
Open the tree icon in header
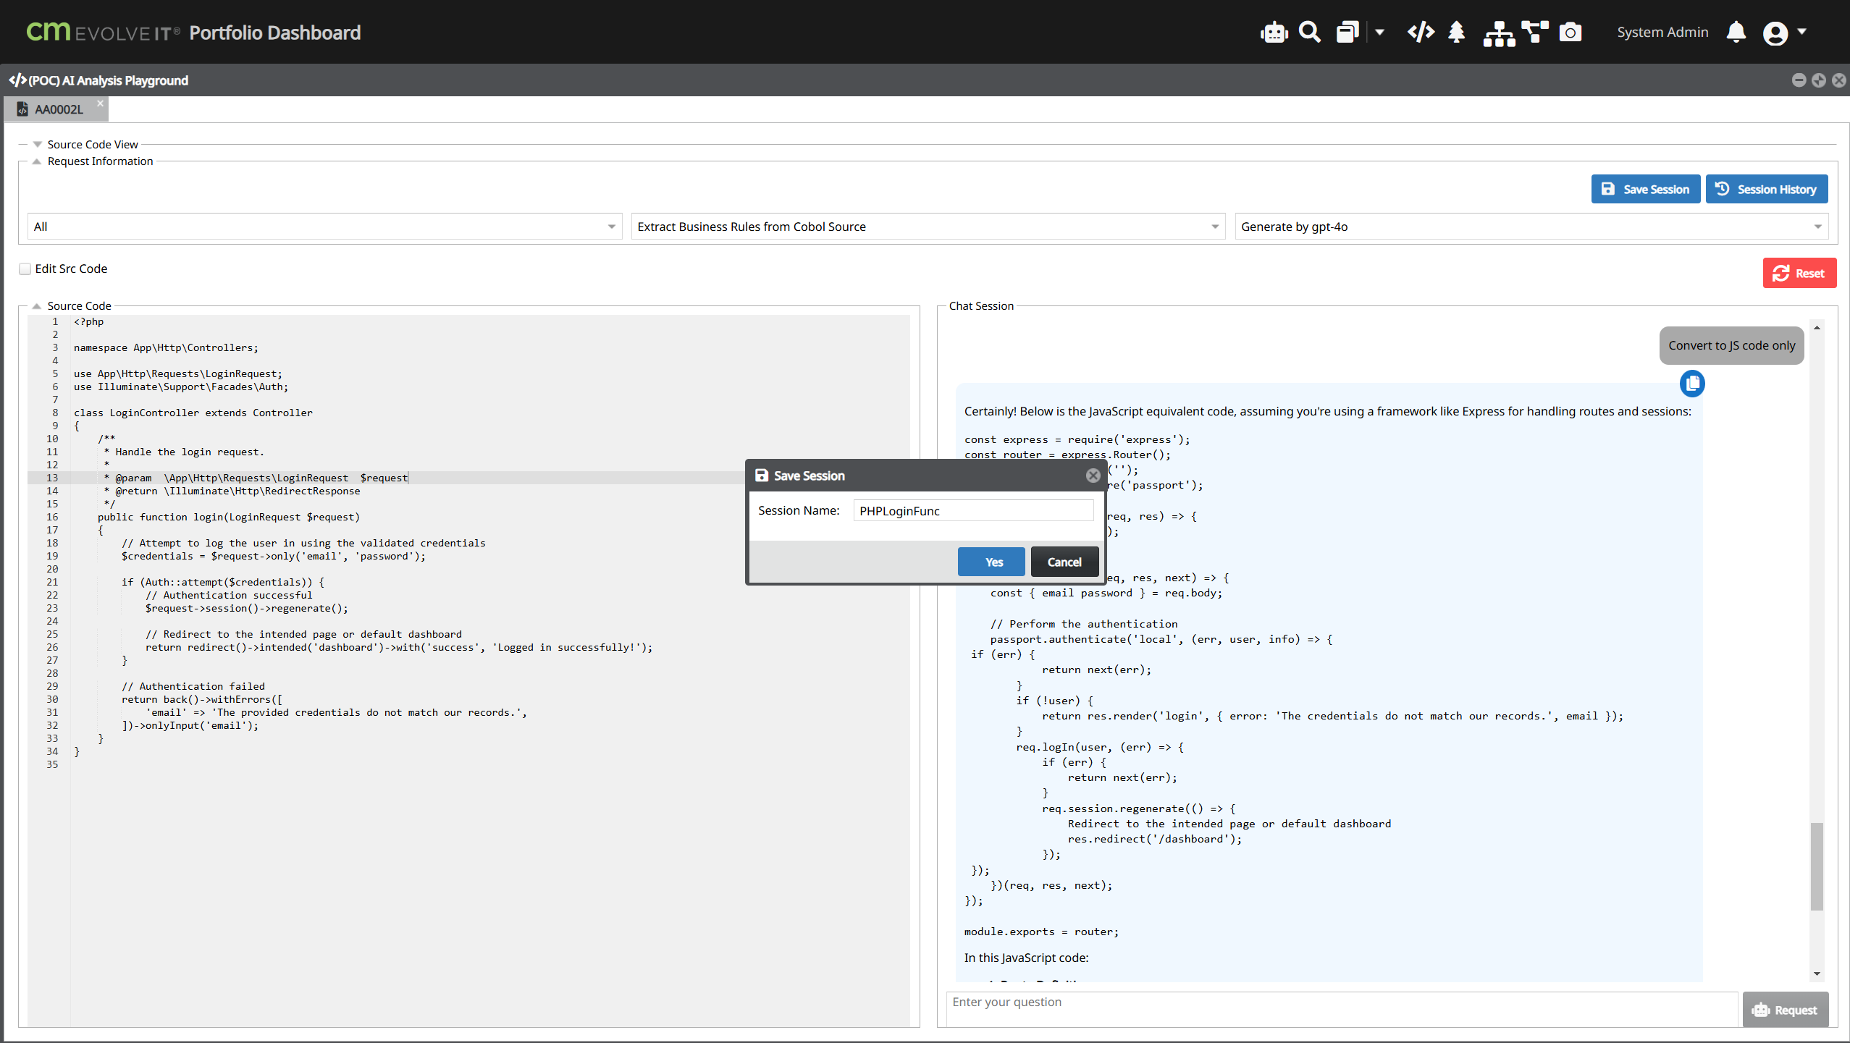pyautogui.click(x=1457, y=33)
